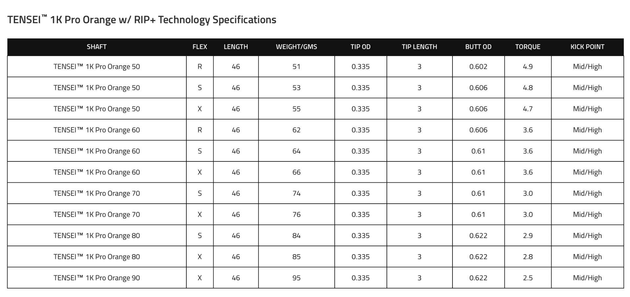Click the weight value 51

point(297,66)
